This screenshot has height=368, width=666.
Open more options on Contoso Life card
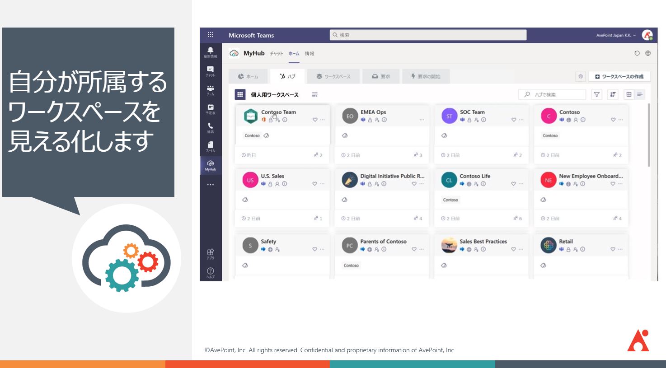click(521, 184)
